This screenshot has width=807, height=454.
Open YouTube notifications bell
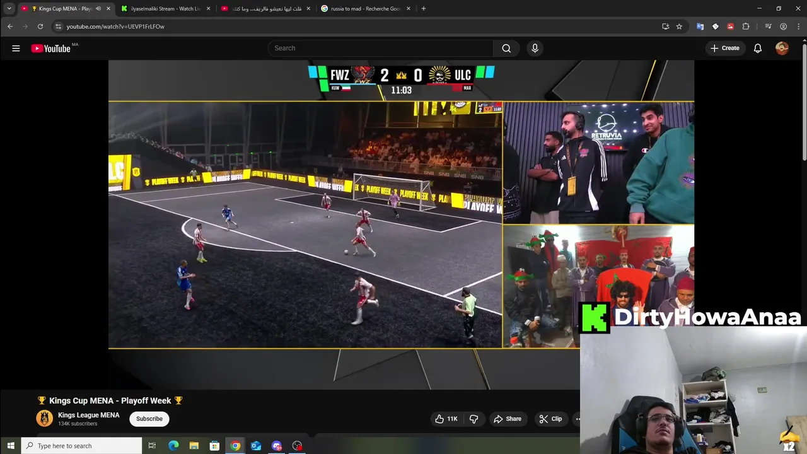click(x=758, y=48)
